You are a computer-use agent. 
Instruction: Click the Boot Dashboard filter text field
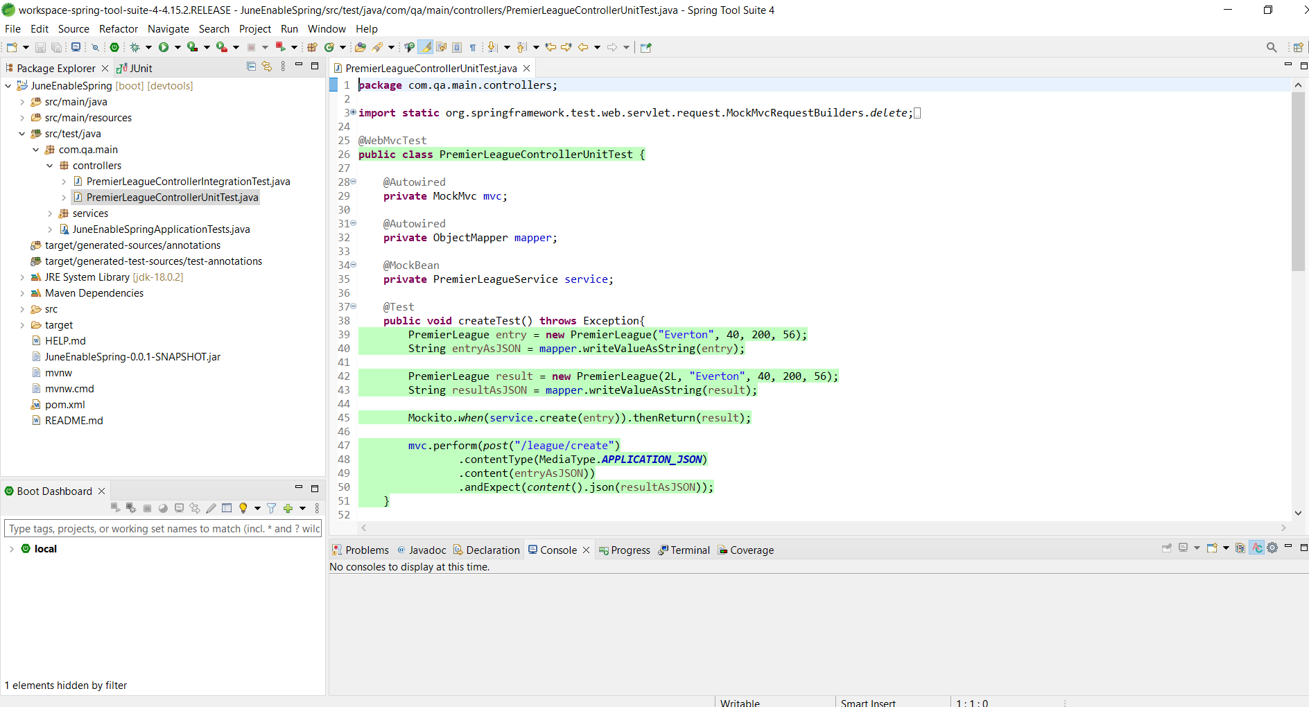point(163,528)
